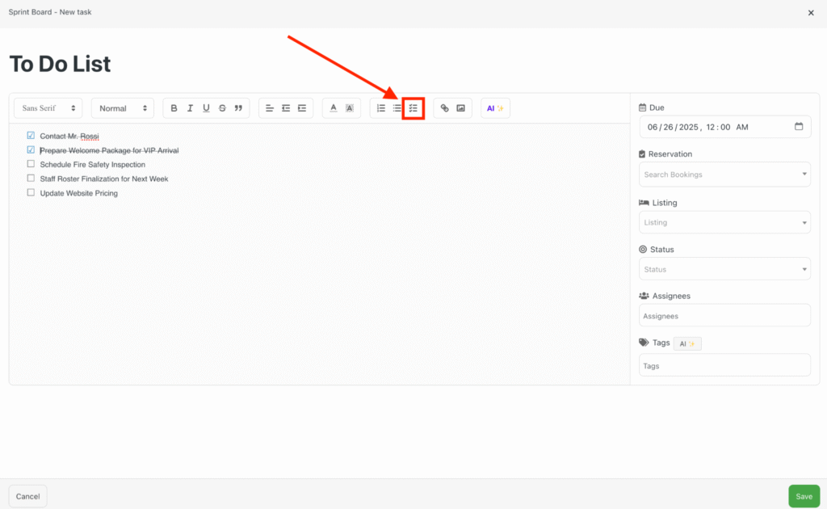
Task: Insert a blockquote
Action: click(238, 107)
